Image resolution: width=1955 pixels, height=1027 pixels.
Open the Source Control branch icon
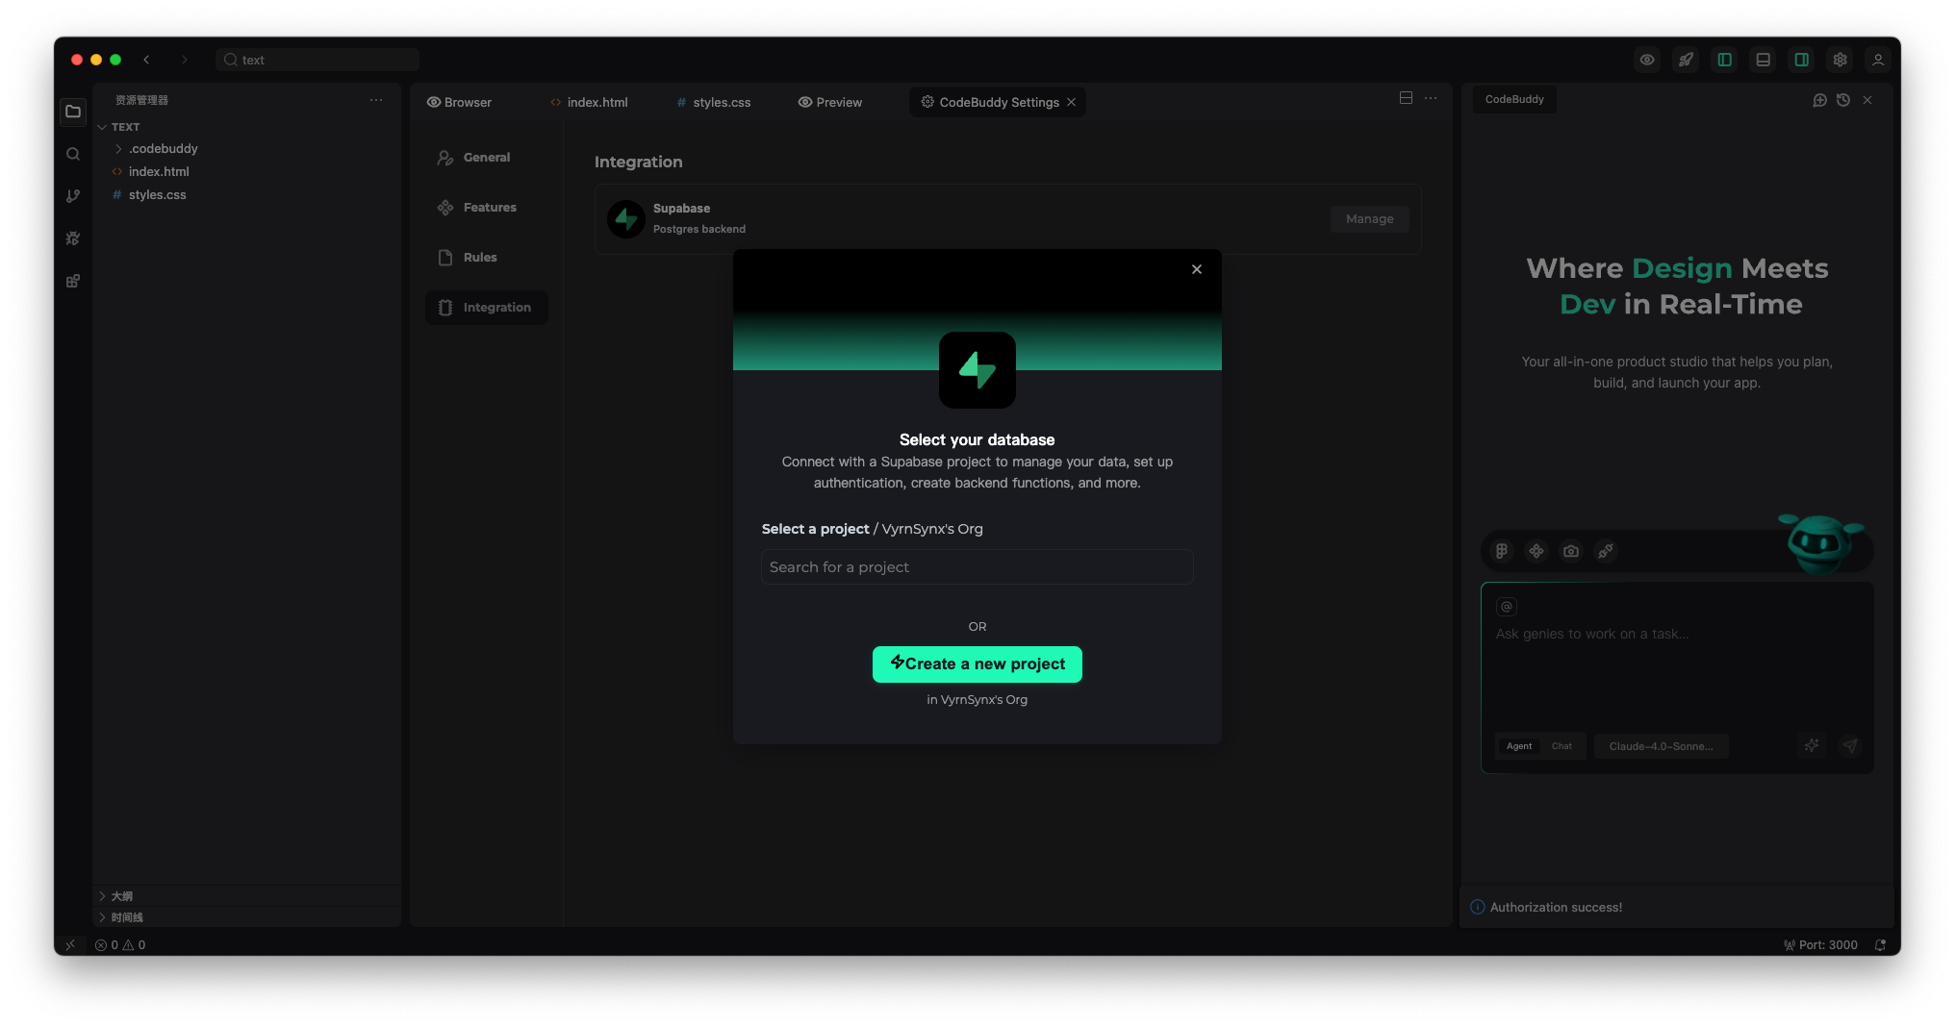(x=73, y=196)
